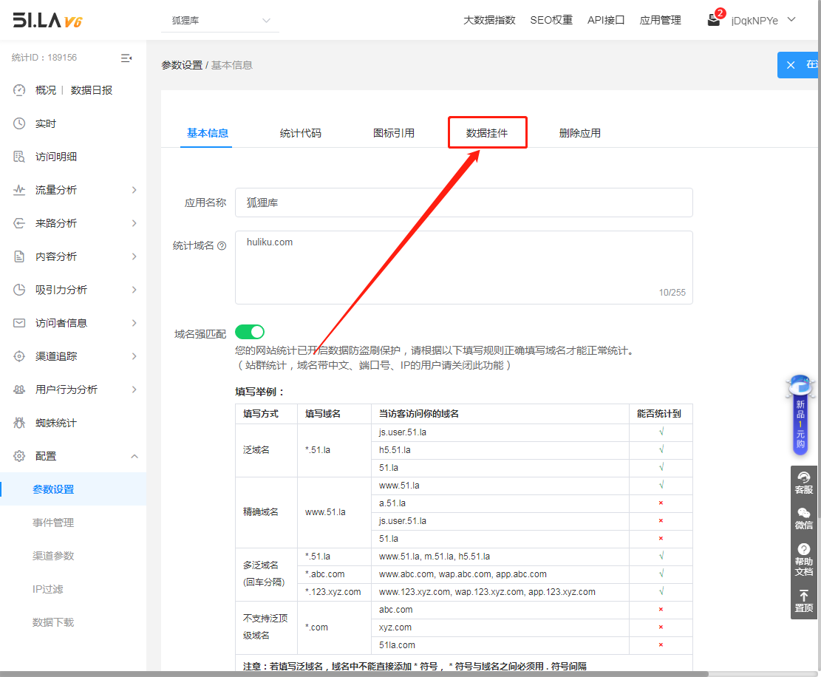Switch to the 统计代码 tab

(x=301, y=133)
